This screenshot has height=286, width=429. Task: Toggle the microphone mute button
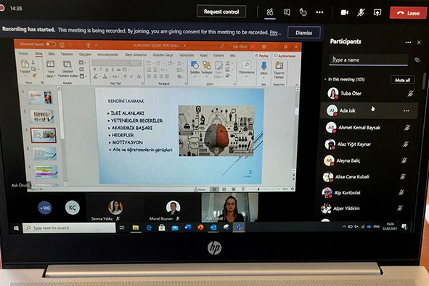361,12
